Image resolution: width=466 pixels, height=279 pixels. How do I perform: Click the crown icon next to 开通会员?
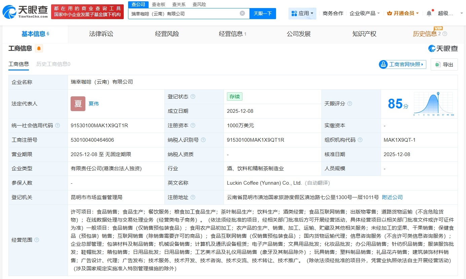pyautogui.click(x=390, y=13)
